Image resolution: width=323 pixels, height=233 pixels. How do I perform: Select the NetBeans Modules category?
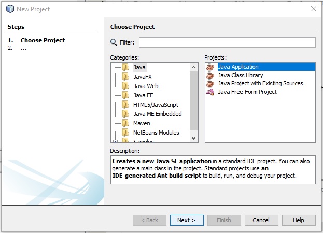(x=156, y=133)
